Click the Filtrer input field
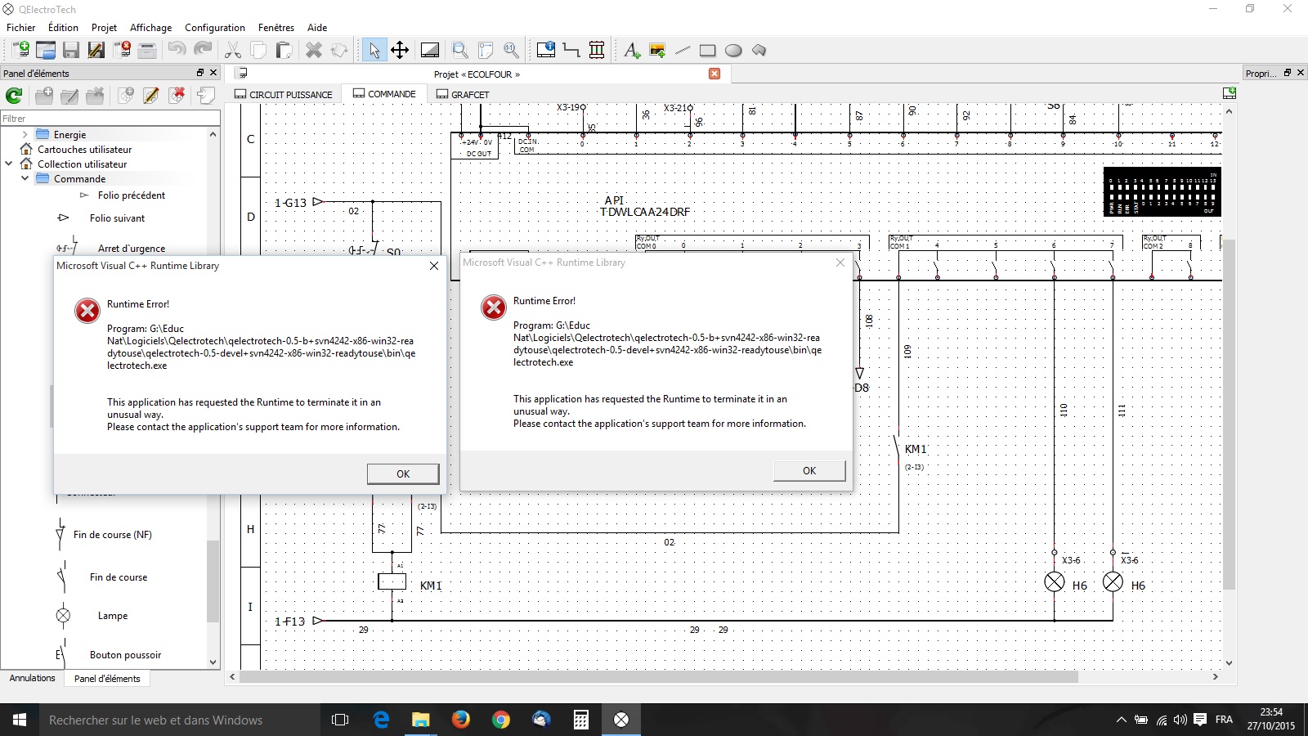This screenshot has width=1308, height=736. 110,119
